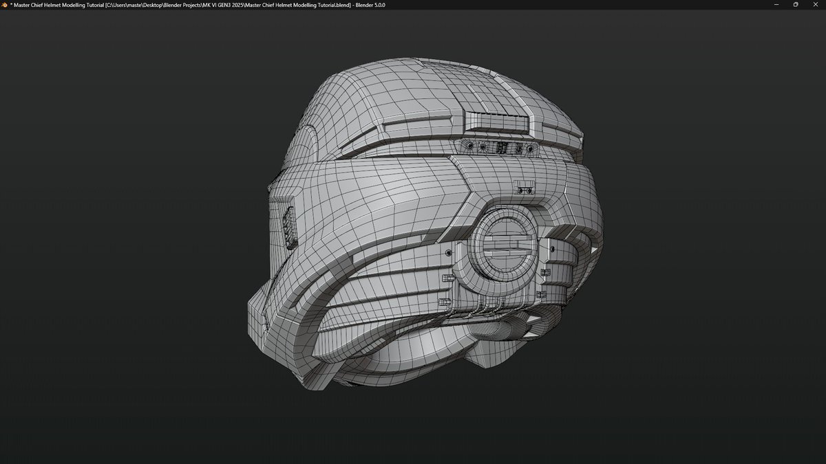Minimize the Blender window

point(776,4)
